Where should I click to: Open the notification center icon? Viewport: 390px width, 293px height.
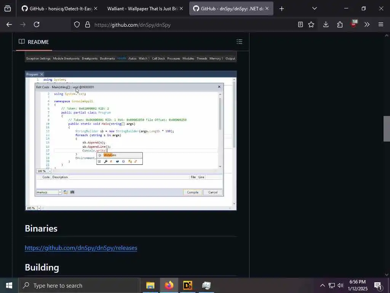[x=378, y=285]
